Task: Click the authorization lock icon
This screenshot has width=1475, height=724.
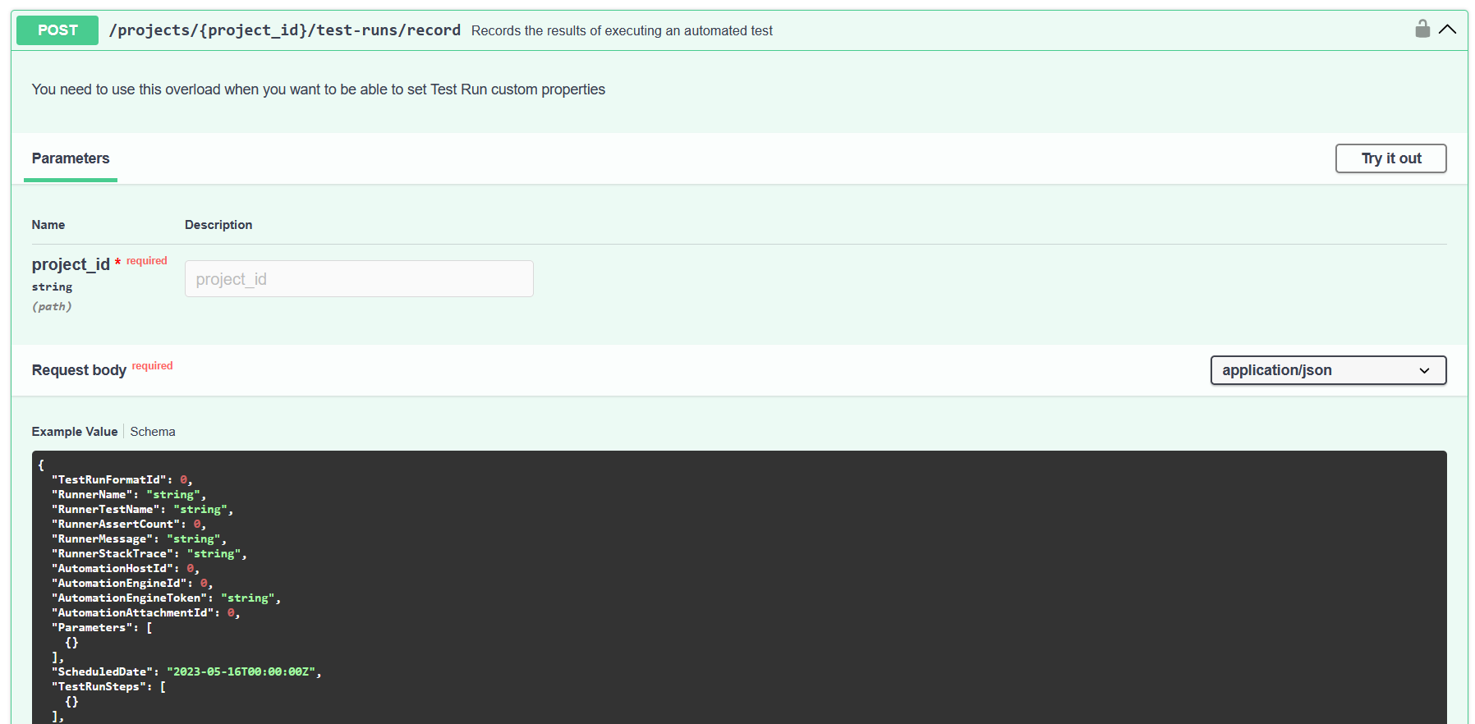Action: (x=1422, y=30)
